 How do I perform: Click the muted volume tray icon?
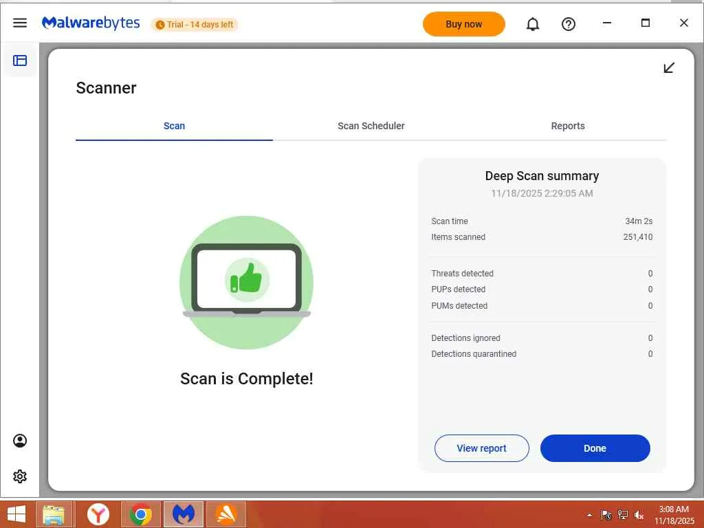pos(639,515)
